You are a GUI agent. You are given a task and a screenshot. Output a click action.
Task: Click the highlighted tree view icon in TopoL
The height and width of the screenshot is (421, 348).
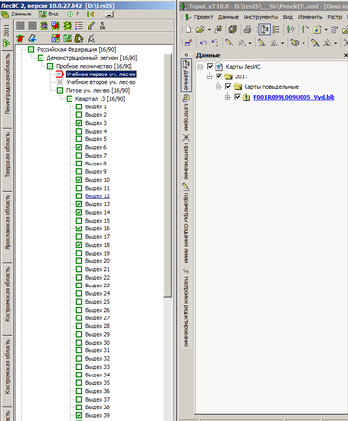(264, 30)
